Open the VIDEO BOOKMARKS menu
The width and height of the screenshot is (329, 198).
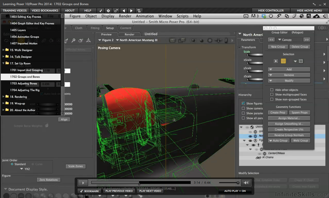(x=45, y=11)
